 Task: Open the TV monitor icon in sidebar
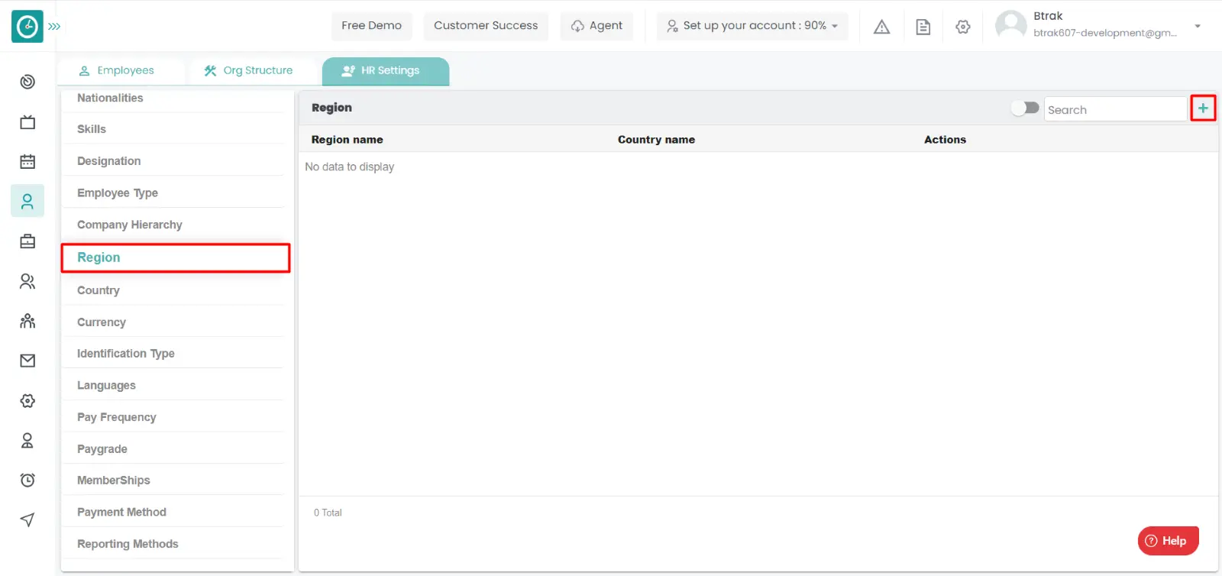pos(27,122)
